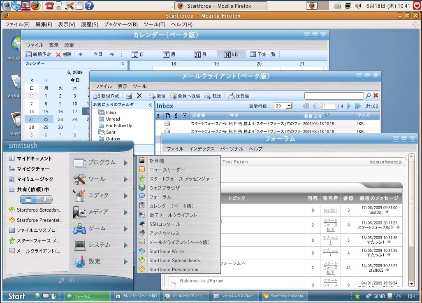The width and height of the screenshot is (422, 303).
Task: Click 全員へ返信 reply-all in mail toolbar
Action: [185, 96]
